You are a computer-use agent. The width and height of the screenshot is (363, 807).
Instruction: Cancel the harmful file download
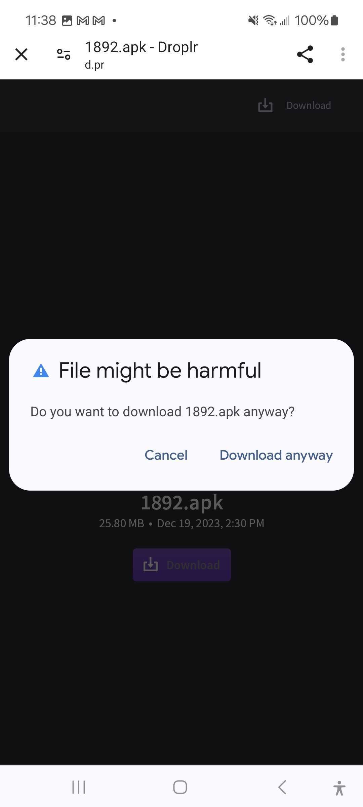(166, 455)
